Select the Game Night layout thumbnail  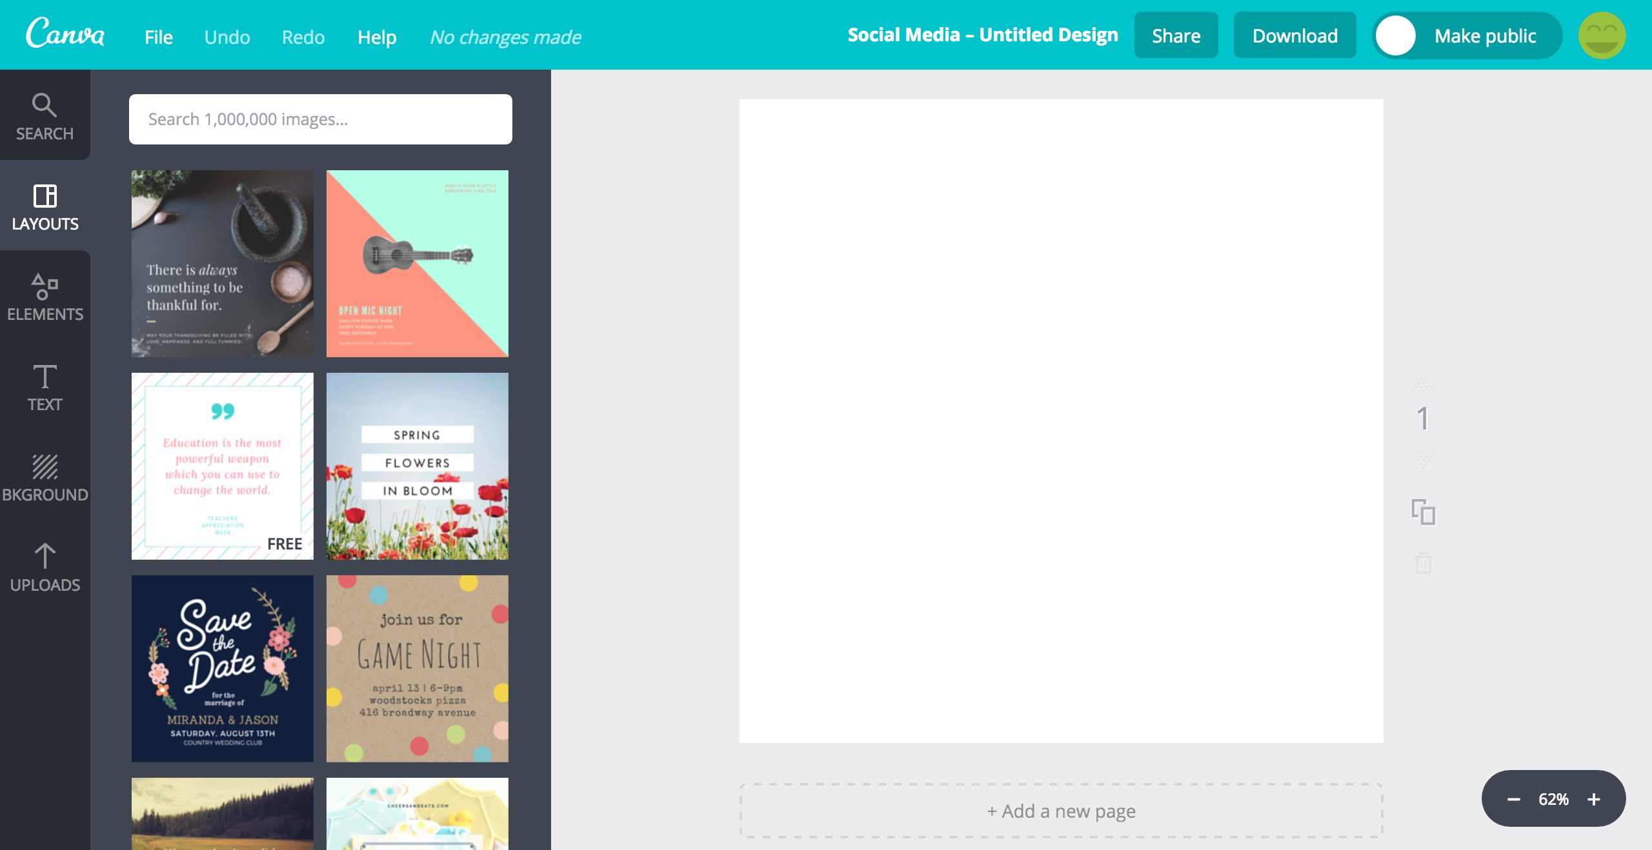coord(417,668)
